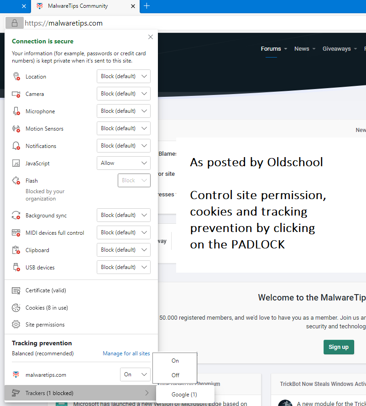366x406 pixels.
Task: Click the address bar URL field
Action: coord(183,23)
